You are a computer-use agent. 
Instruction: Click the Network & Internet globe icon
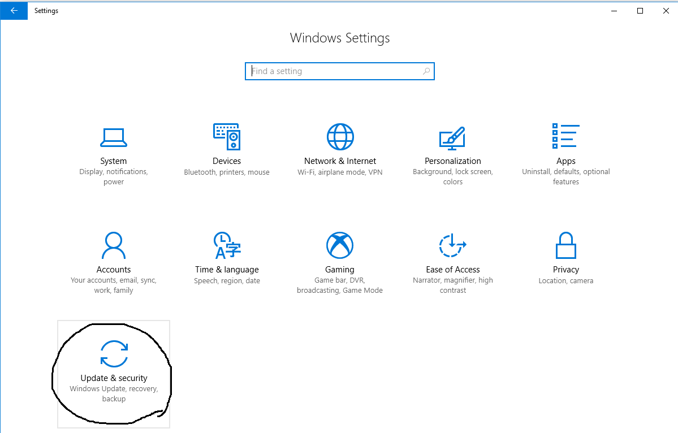coord(340,137)
